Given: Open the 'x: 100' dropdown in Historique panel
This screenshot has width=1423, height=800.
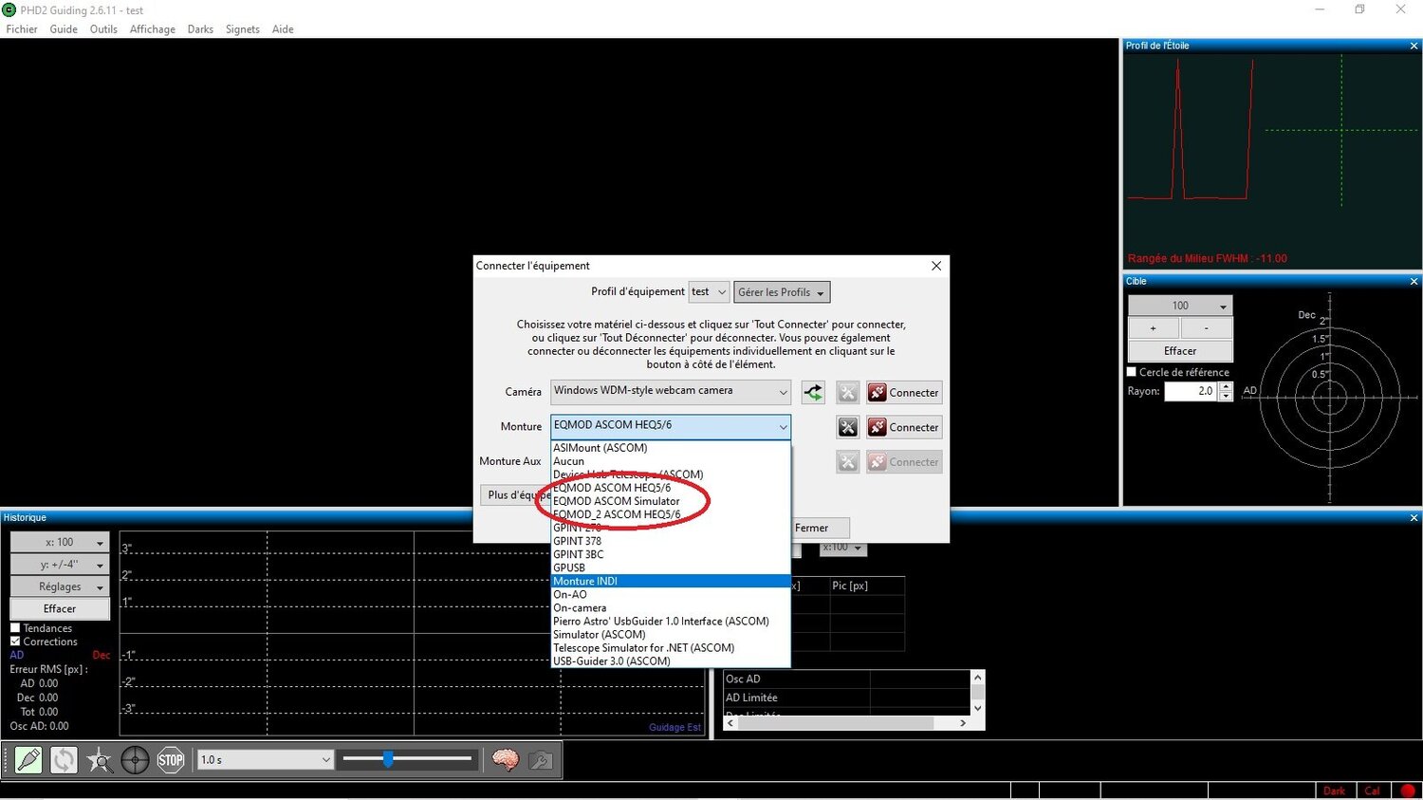Looking at the screenshot, I should click(x=60, y=542).
